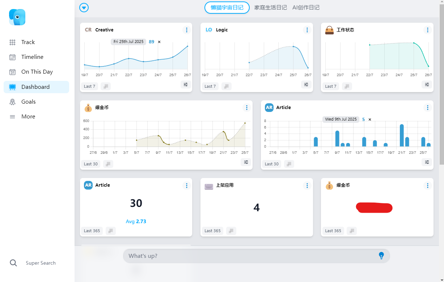Open options menu on 工作状态 chart card
The height and width of the screenshot is (282, 444).
pyautogui.click(x=427, y=30)
